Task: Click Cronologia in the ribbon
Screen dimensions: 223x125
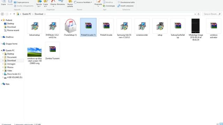Action: coord(109,6)
